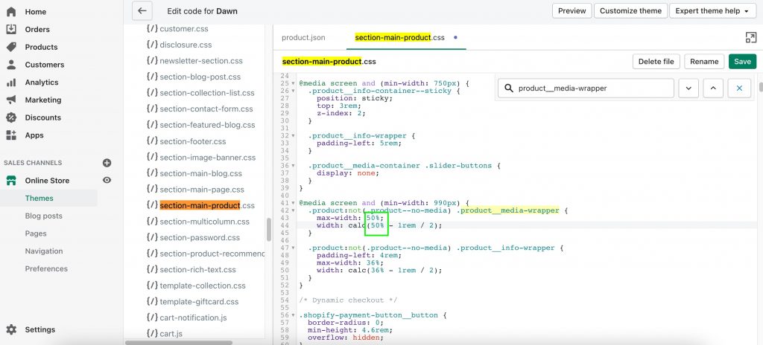Collapse code fold at line 41

293,203
